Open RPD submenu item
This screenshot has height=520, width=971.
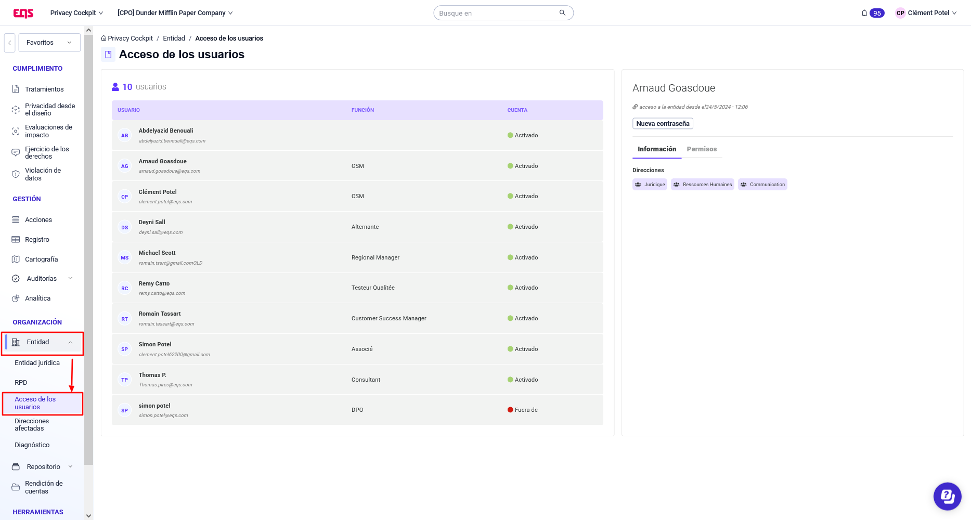(21, 383)
